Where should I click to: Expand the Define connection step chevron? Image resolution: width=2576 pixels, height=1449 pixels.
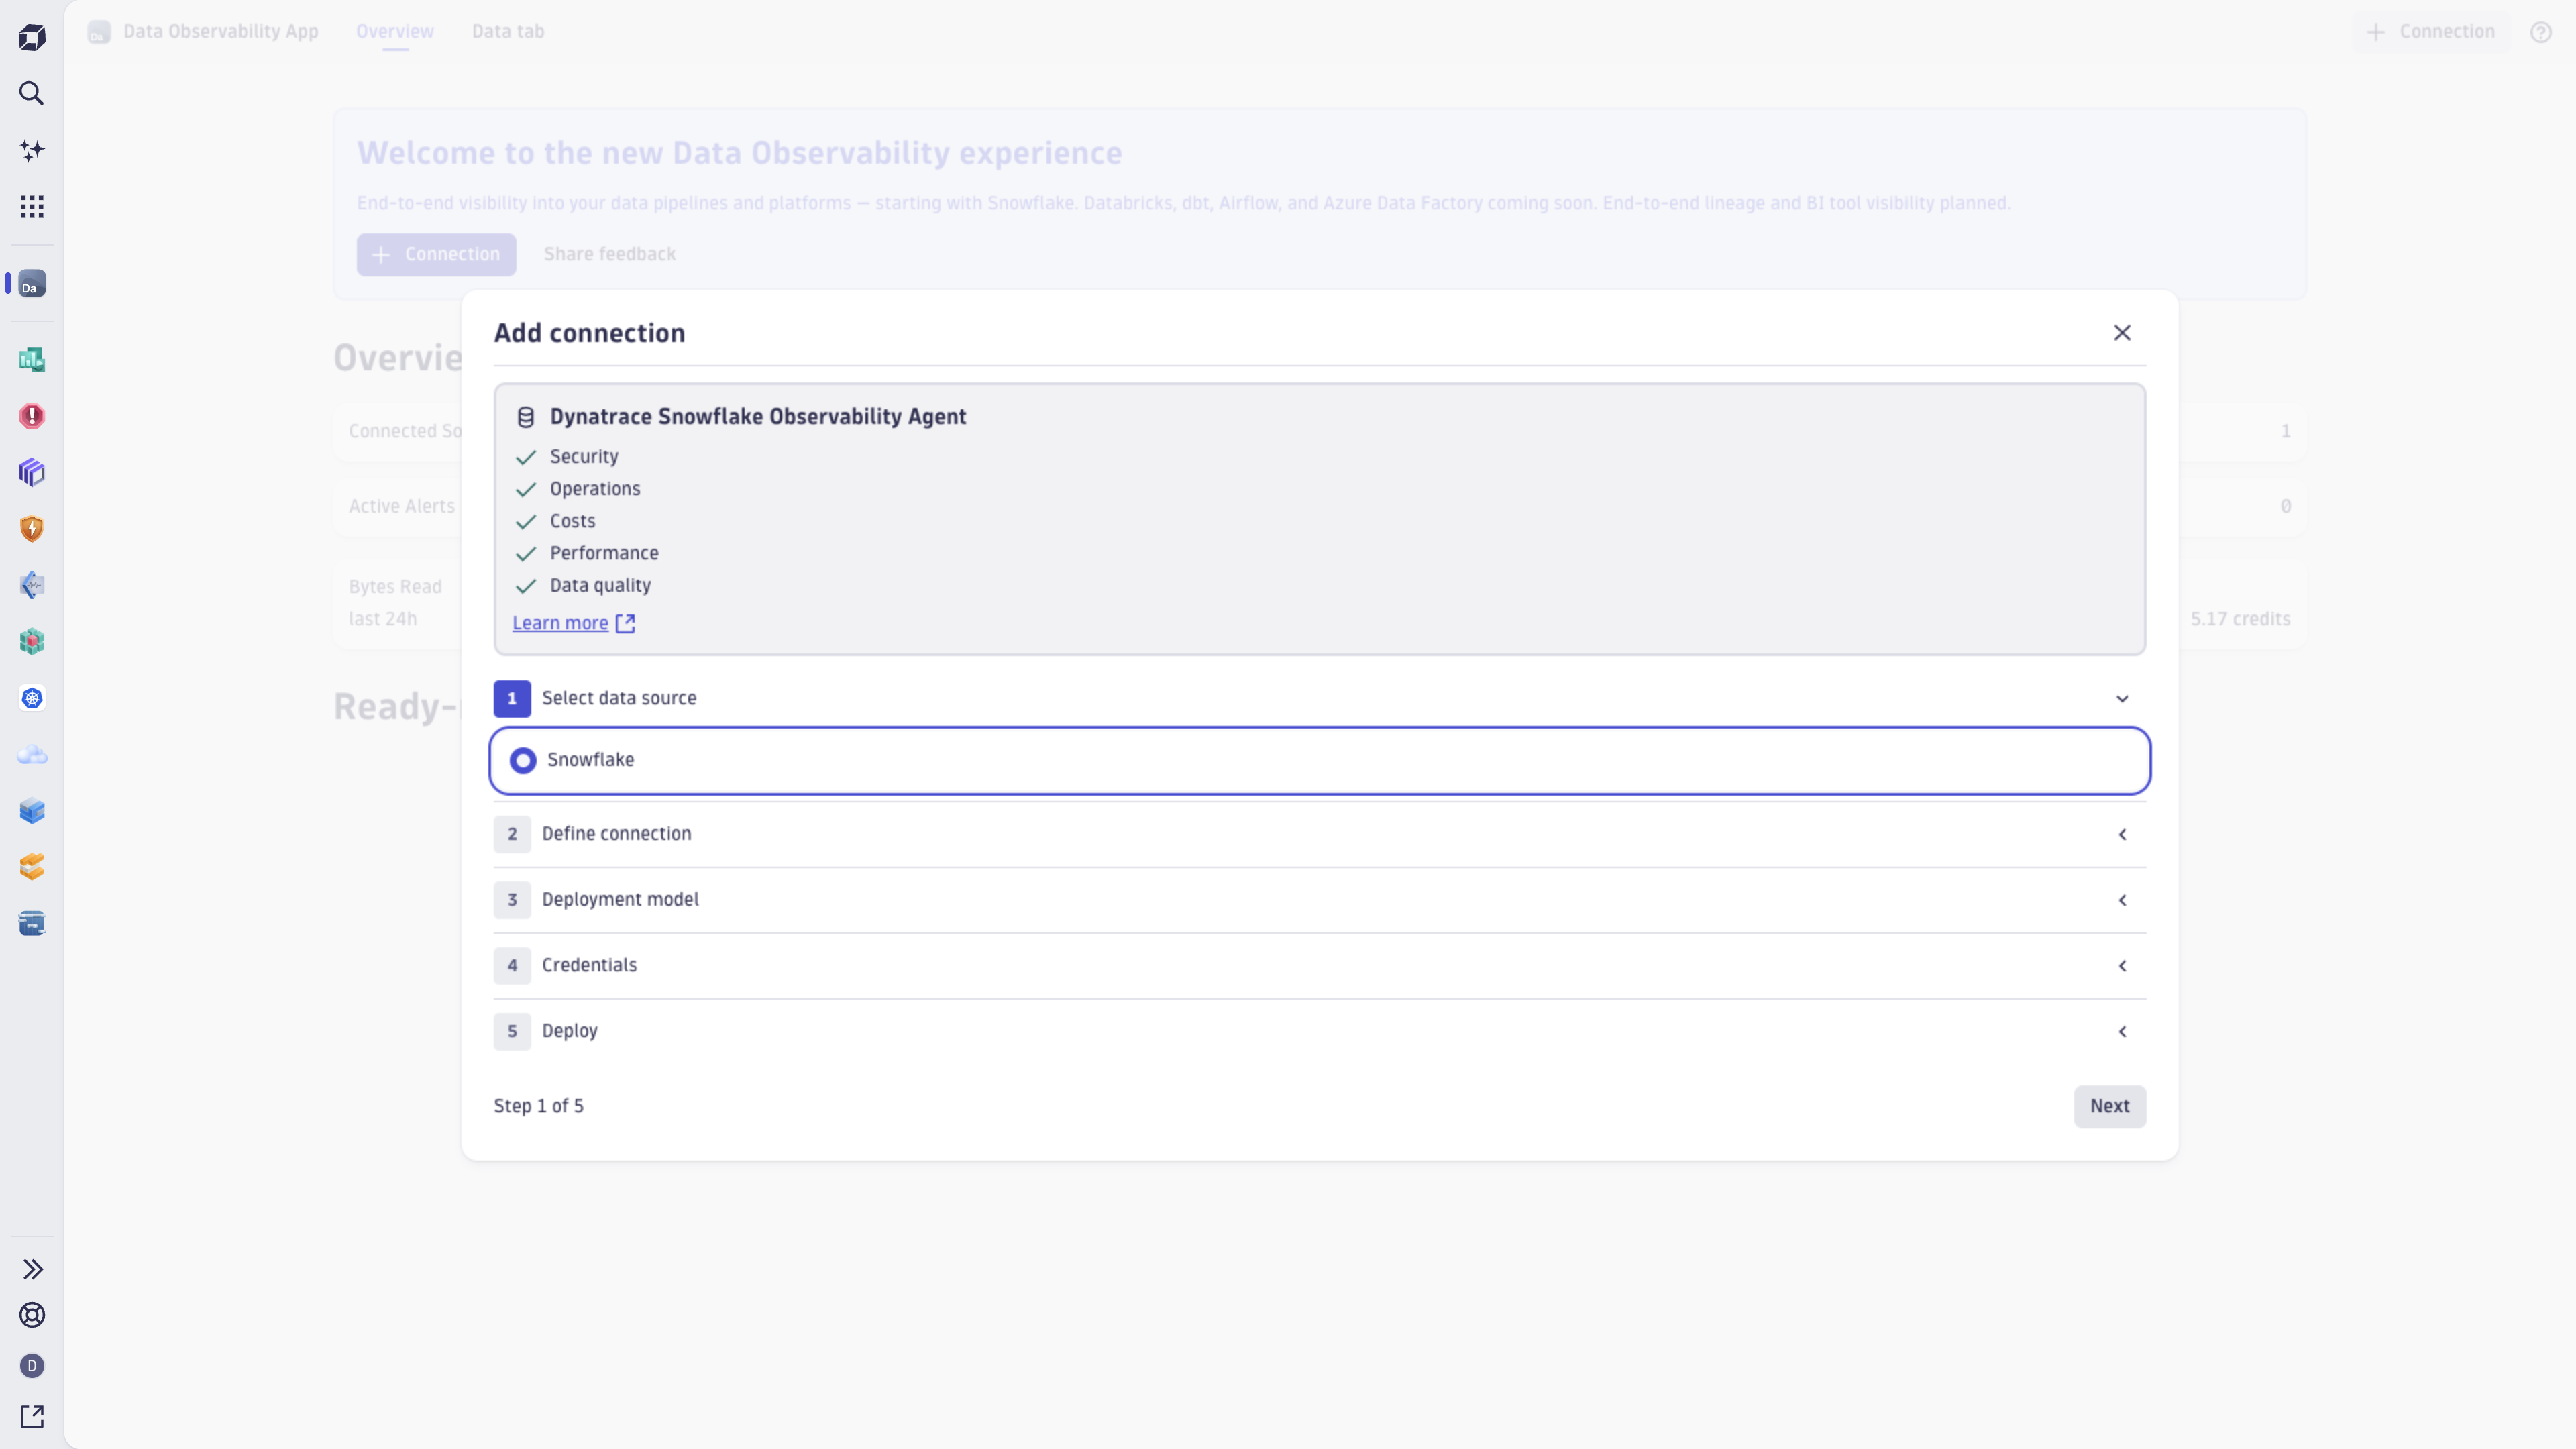[2122, 834]
